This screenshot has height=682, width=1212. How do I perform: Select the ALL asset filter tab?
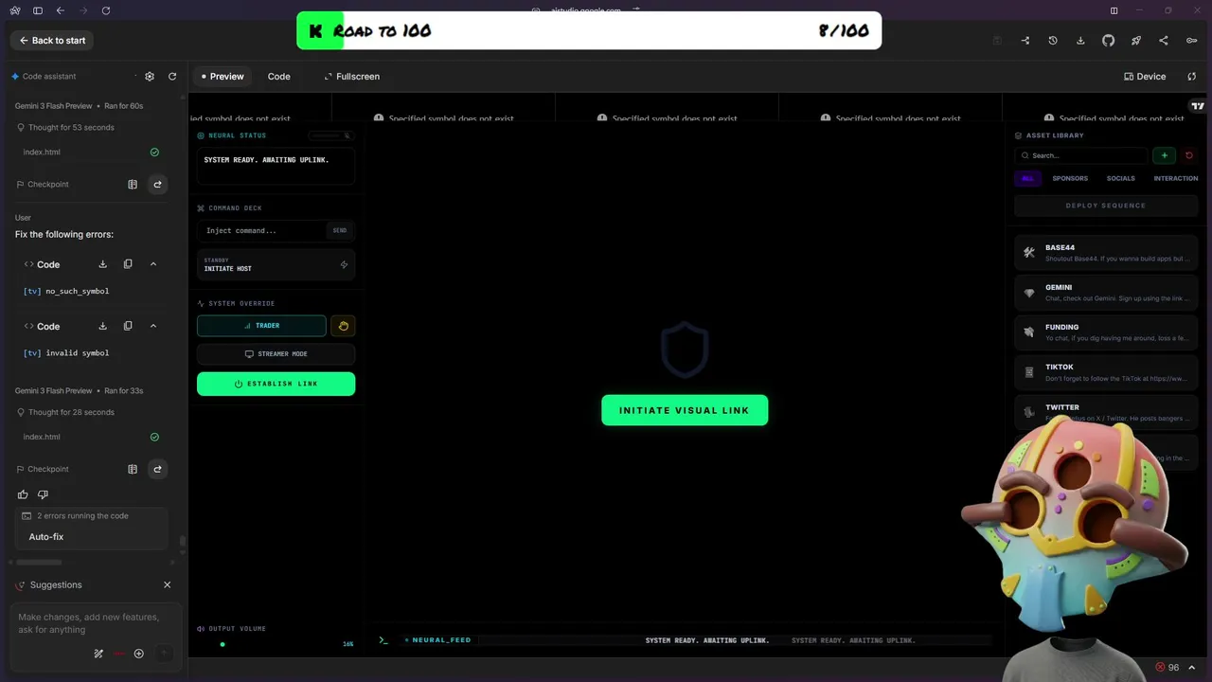click(1027, 178)
